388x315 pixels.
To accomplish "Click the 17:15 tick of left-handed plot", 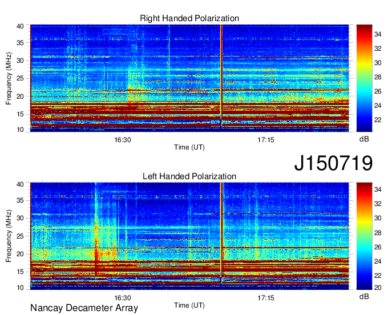I will click(266, 298).
